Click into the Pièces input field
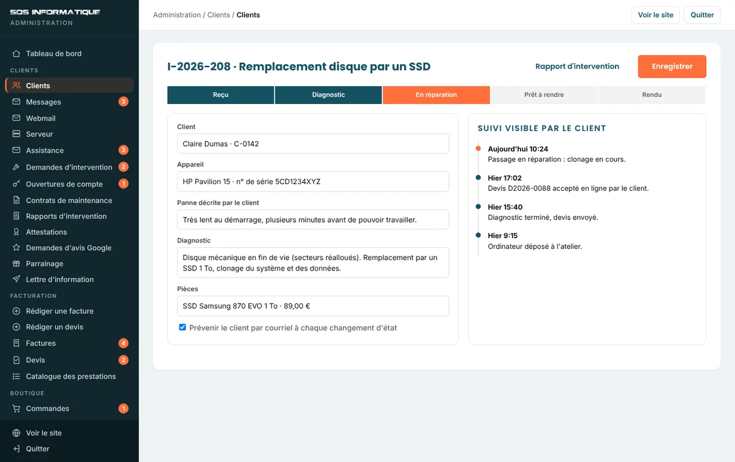 (313, 306)
